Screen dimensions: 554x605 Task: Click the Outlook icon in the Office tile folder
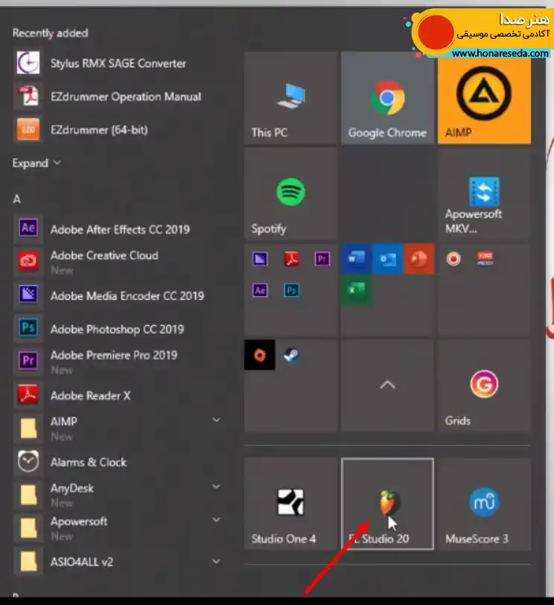coord(388,258)
